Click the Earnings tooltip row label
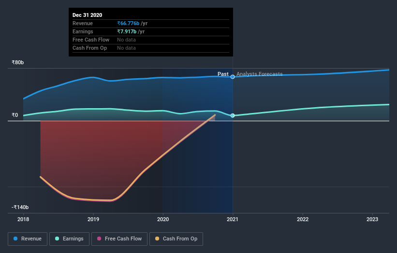 (x=83, y=31)
